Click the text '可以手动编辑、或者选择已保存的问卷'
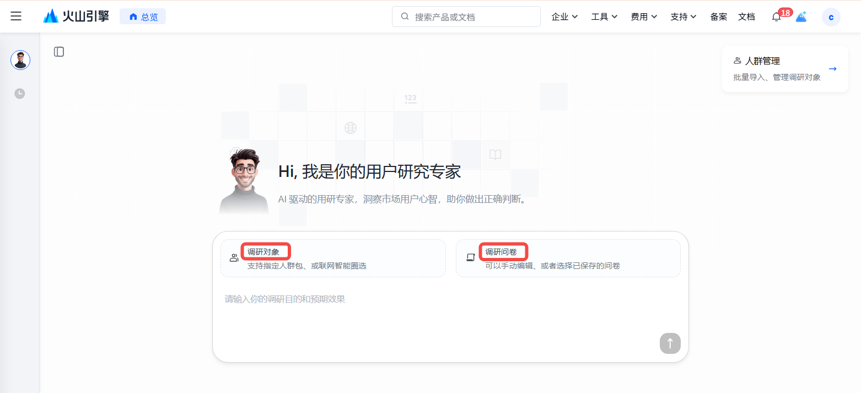The height and width of the screenshot is (393, 861). (552, 266)
